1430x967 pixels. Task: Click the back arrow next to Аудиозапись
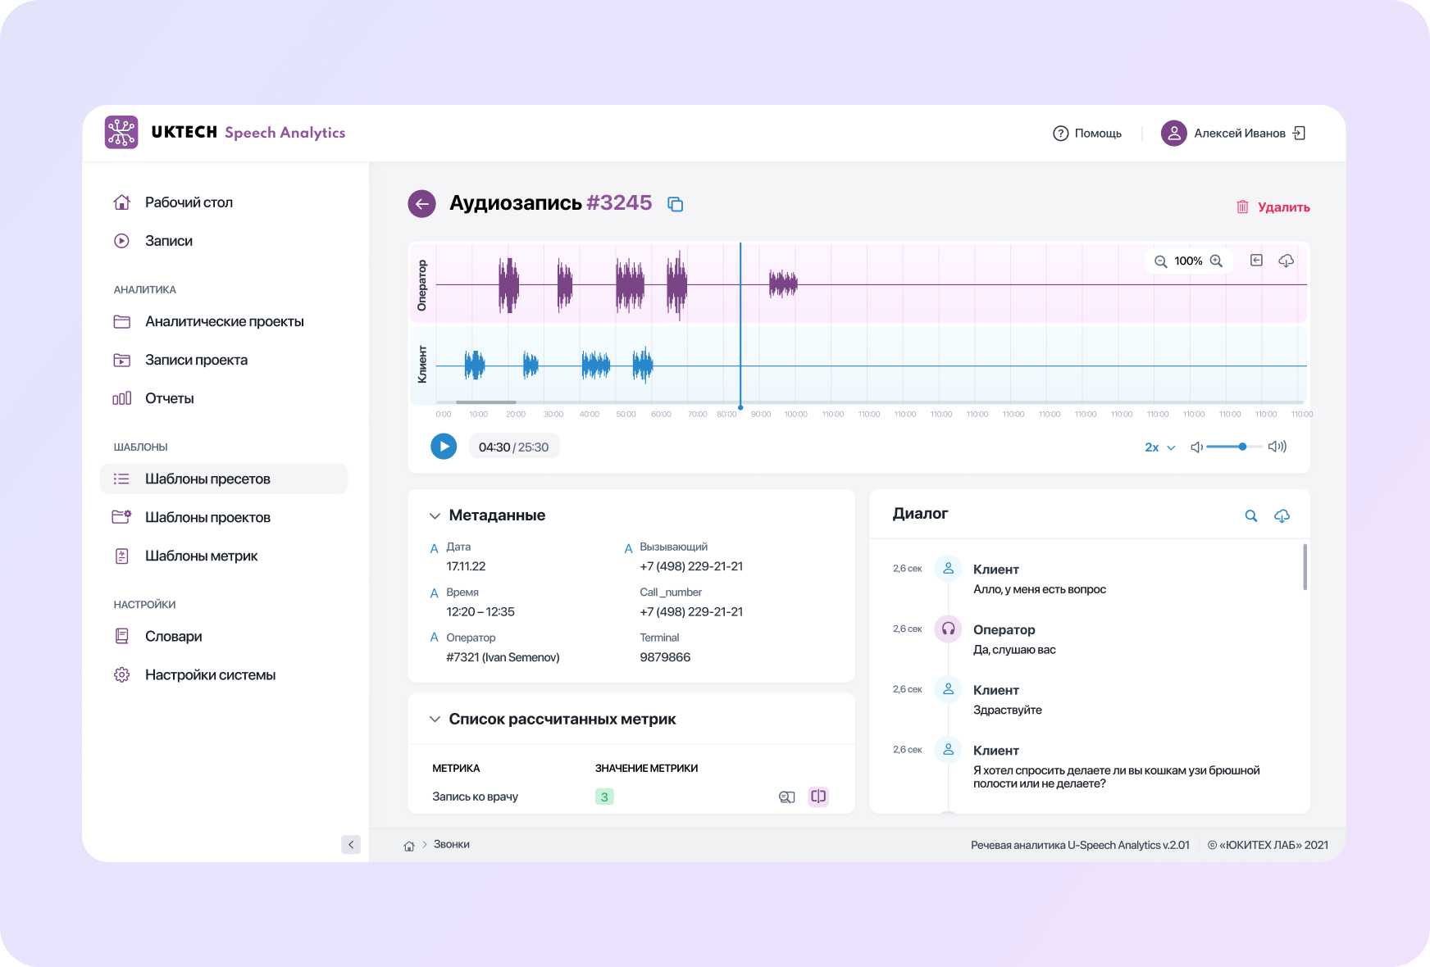click(x=421, y=204)
